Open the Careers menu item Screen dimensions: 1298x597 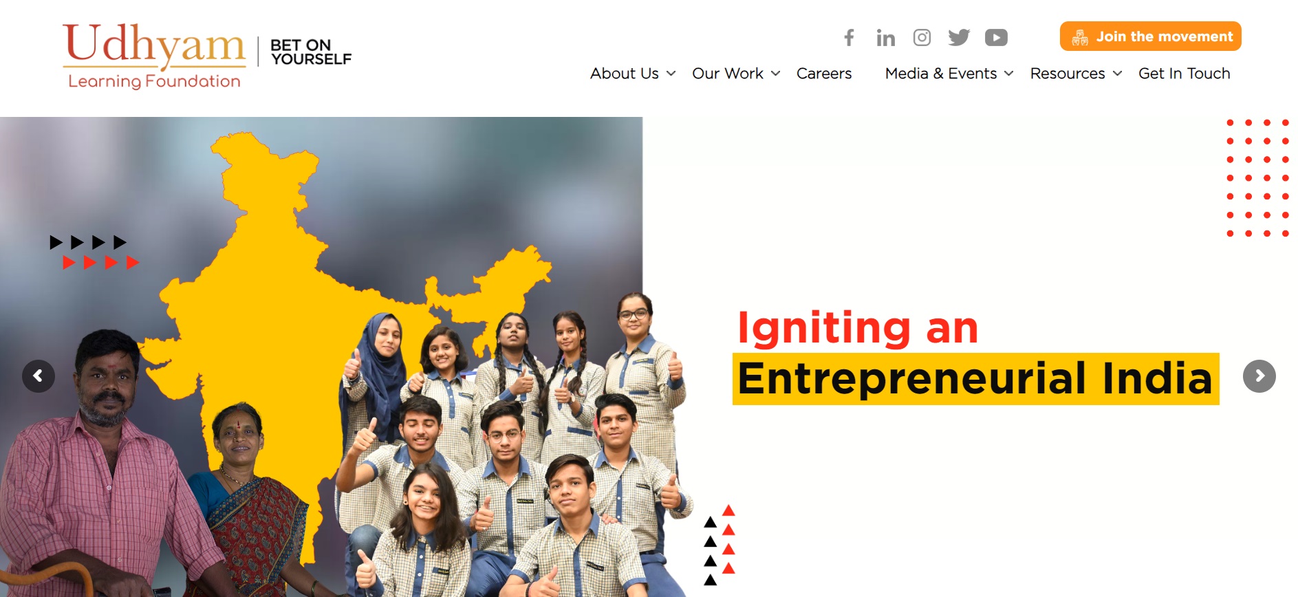pyautogui.click(x=824, y=74)
